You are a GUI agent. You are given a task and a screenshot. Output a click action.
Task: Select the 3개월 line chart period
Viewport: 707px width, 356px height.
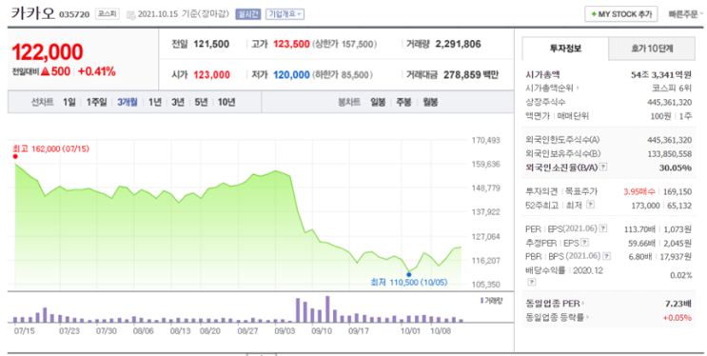tap(128, 103)
